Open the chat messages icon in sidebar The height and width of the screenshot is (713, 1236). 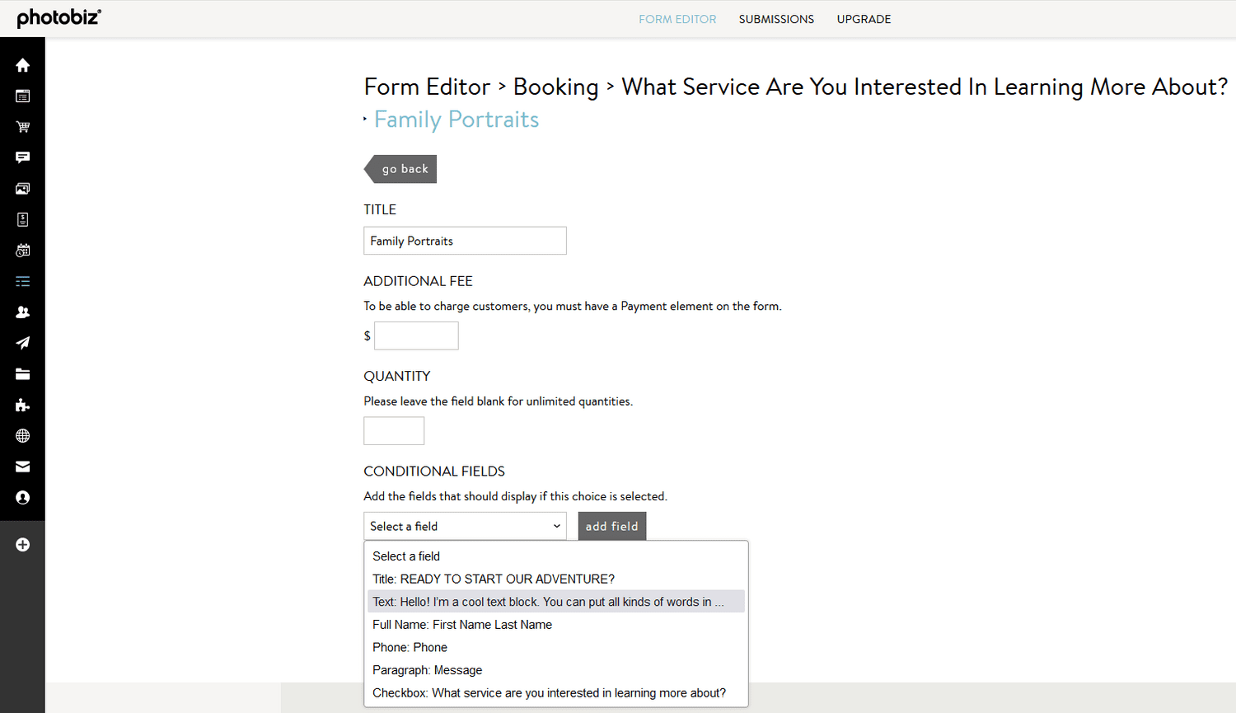(22, 157)
